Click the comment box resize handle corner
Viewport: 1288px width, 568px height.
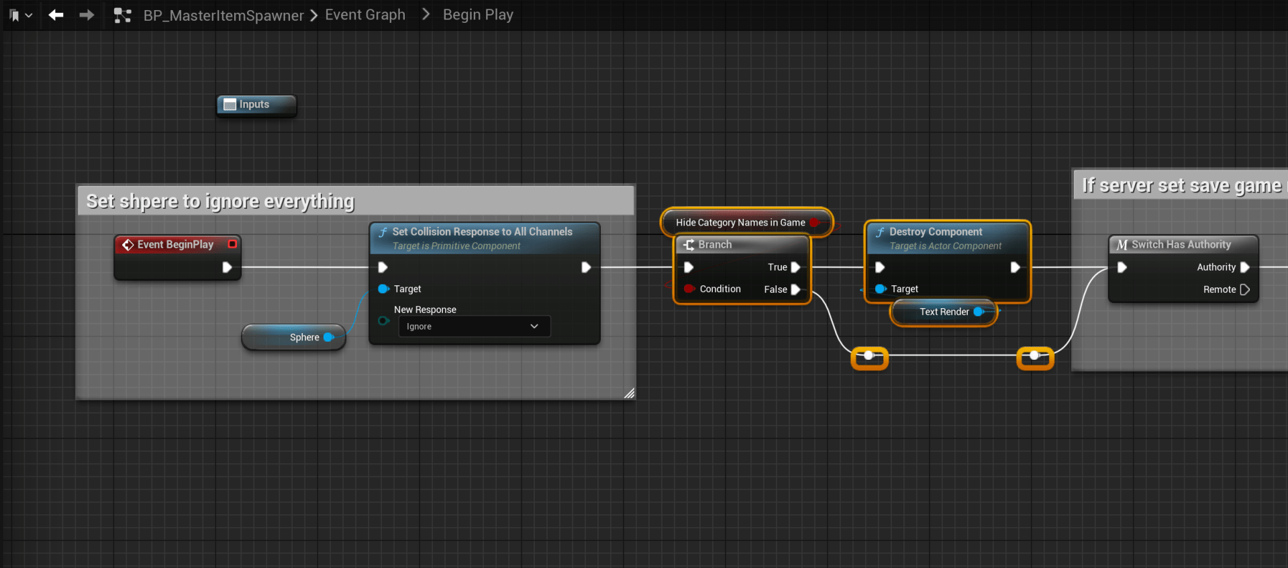(x=629, y=393)
